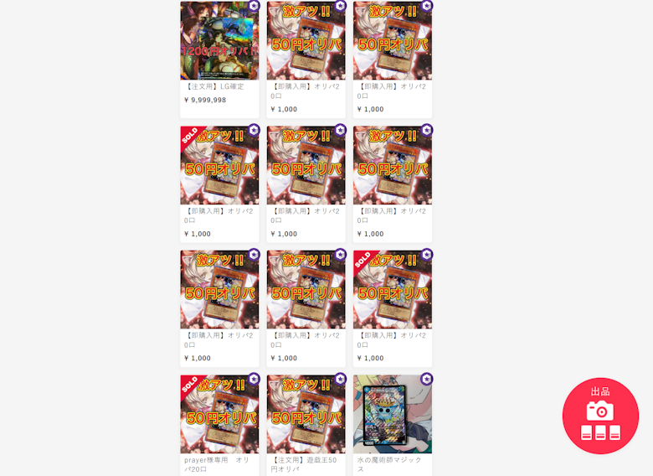Screen dimensions: 653x476
Task: Open the 【注文用】遊戯王50円オリパ title
Action: pyautogui.click(x=304, y=464)
